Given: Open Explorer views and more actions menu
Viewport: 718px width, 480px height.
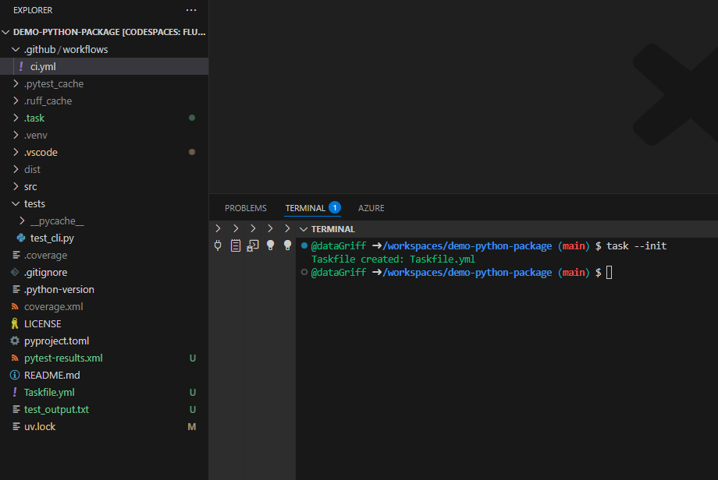Looking at the screenshot, I should click(x=191, y=10).
